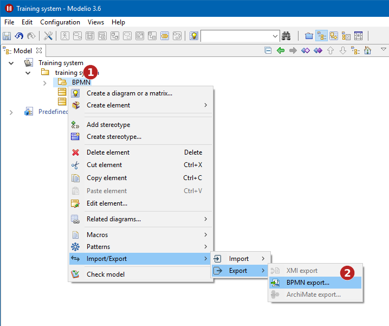Click the tree configuration icon in Model panel toolbar

click(355, 50)
